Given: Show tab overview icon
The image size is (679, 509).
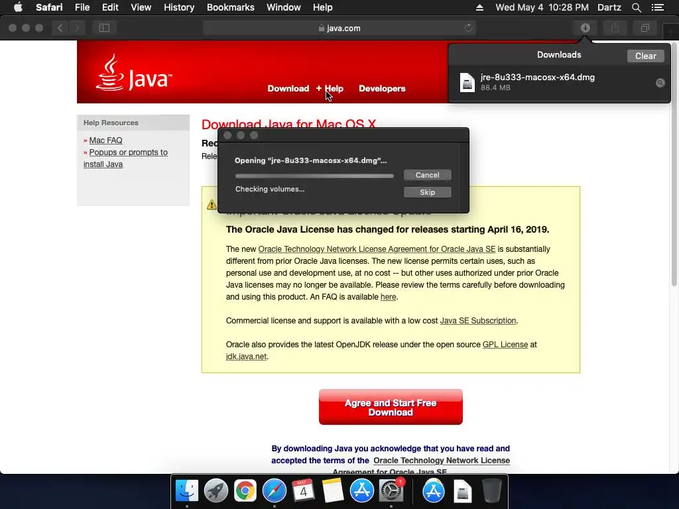Looking at the screenshot, I should 645,28.
